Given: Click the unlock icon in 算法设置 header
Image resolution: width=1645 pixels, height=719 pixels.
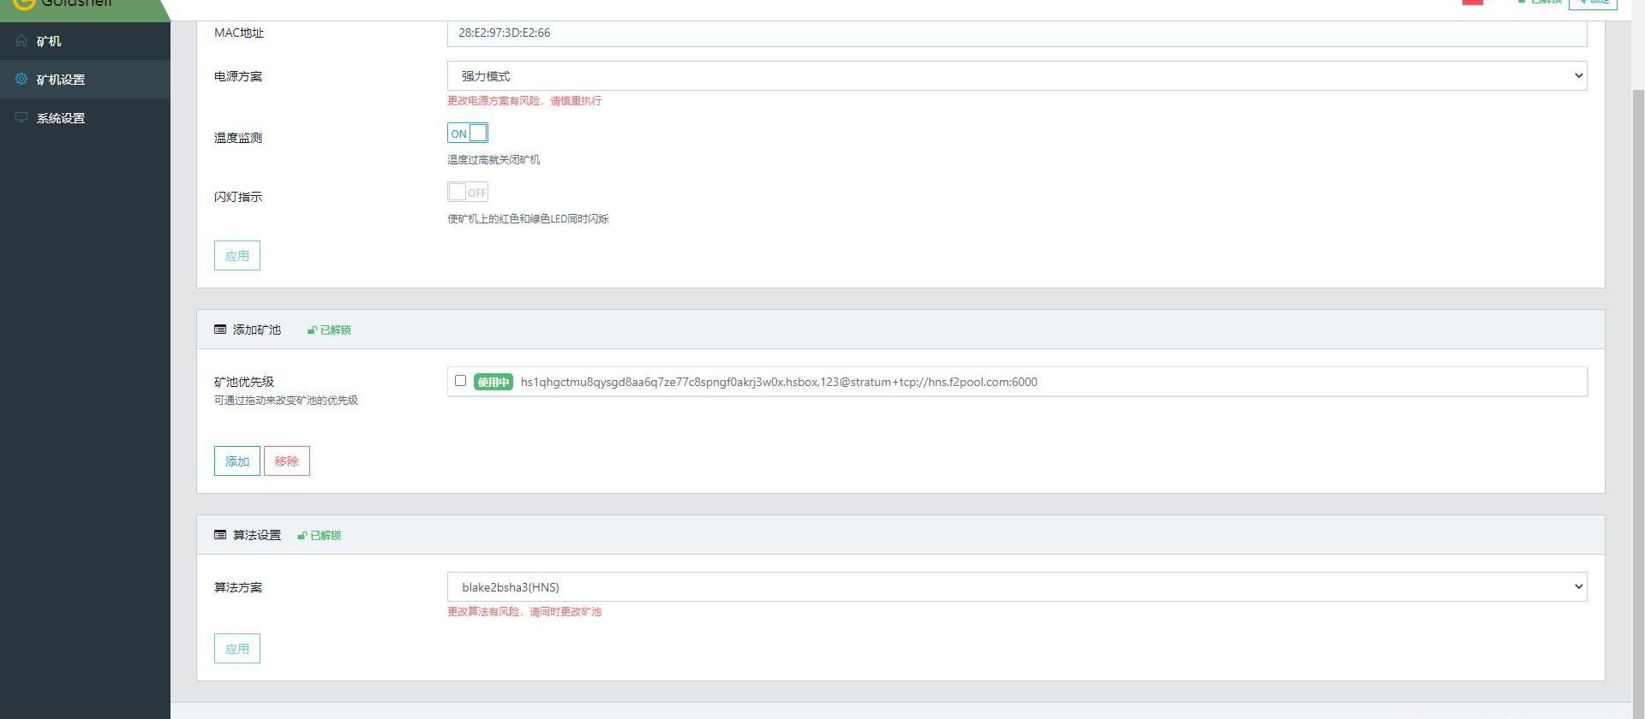Looking at the screenshot, I should coord(302,536).
